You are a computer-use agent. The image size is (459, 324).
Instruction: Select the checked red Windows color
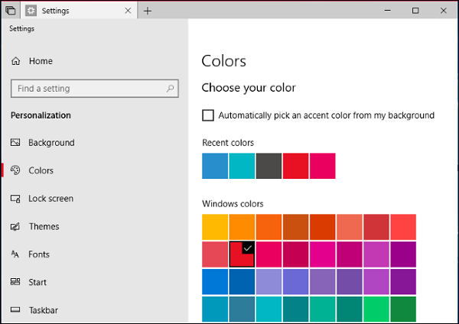pos(242,254)
